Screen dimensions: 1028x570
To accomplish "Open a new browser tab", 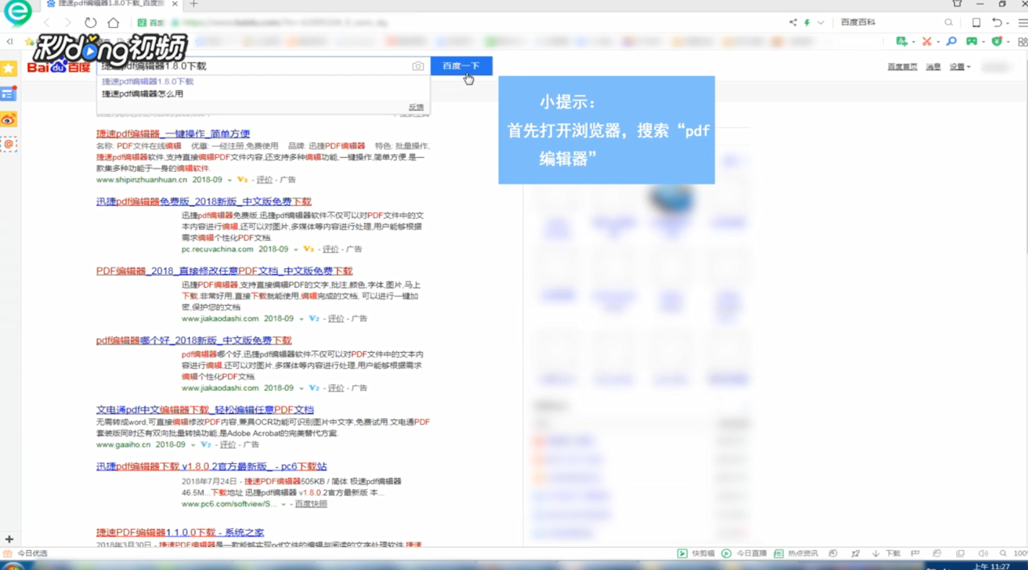I will click(x=194, y=4).
